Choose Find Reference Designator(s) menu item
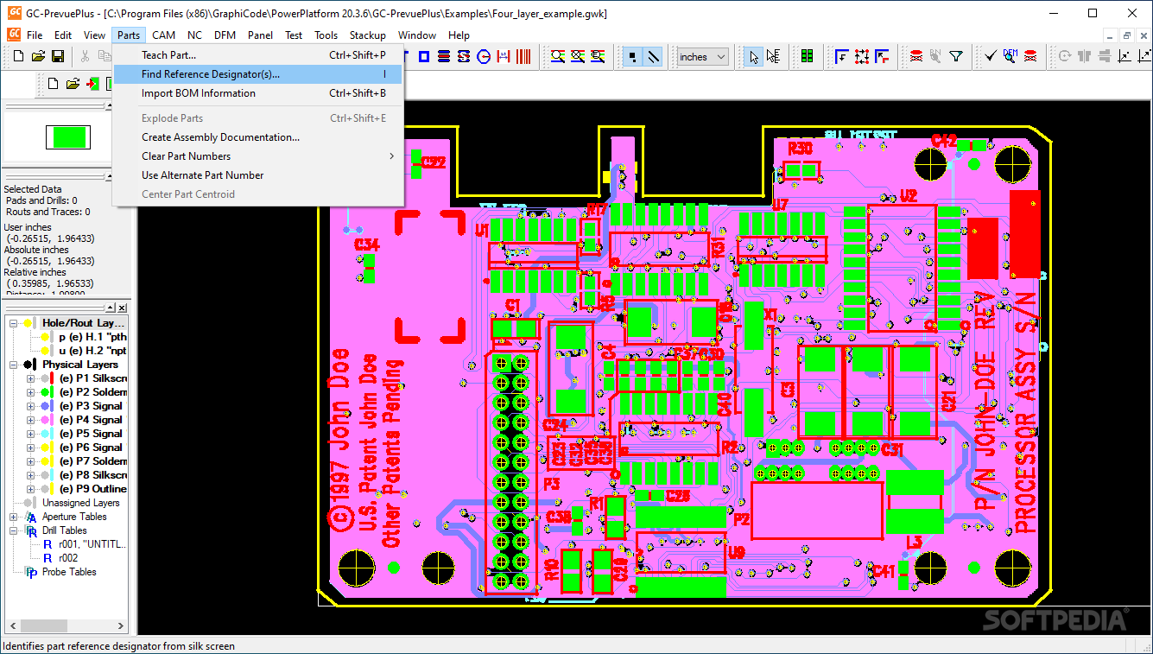The image size is (1153, 654). tap(258, 74)
